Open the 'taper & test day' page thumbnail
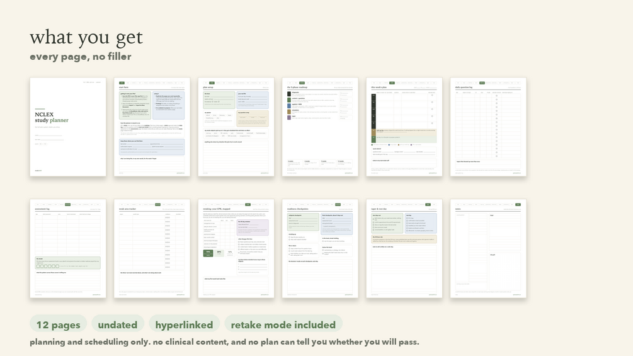The height and width of the screenshot is (356, 633). coord(404,249)
